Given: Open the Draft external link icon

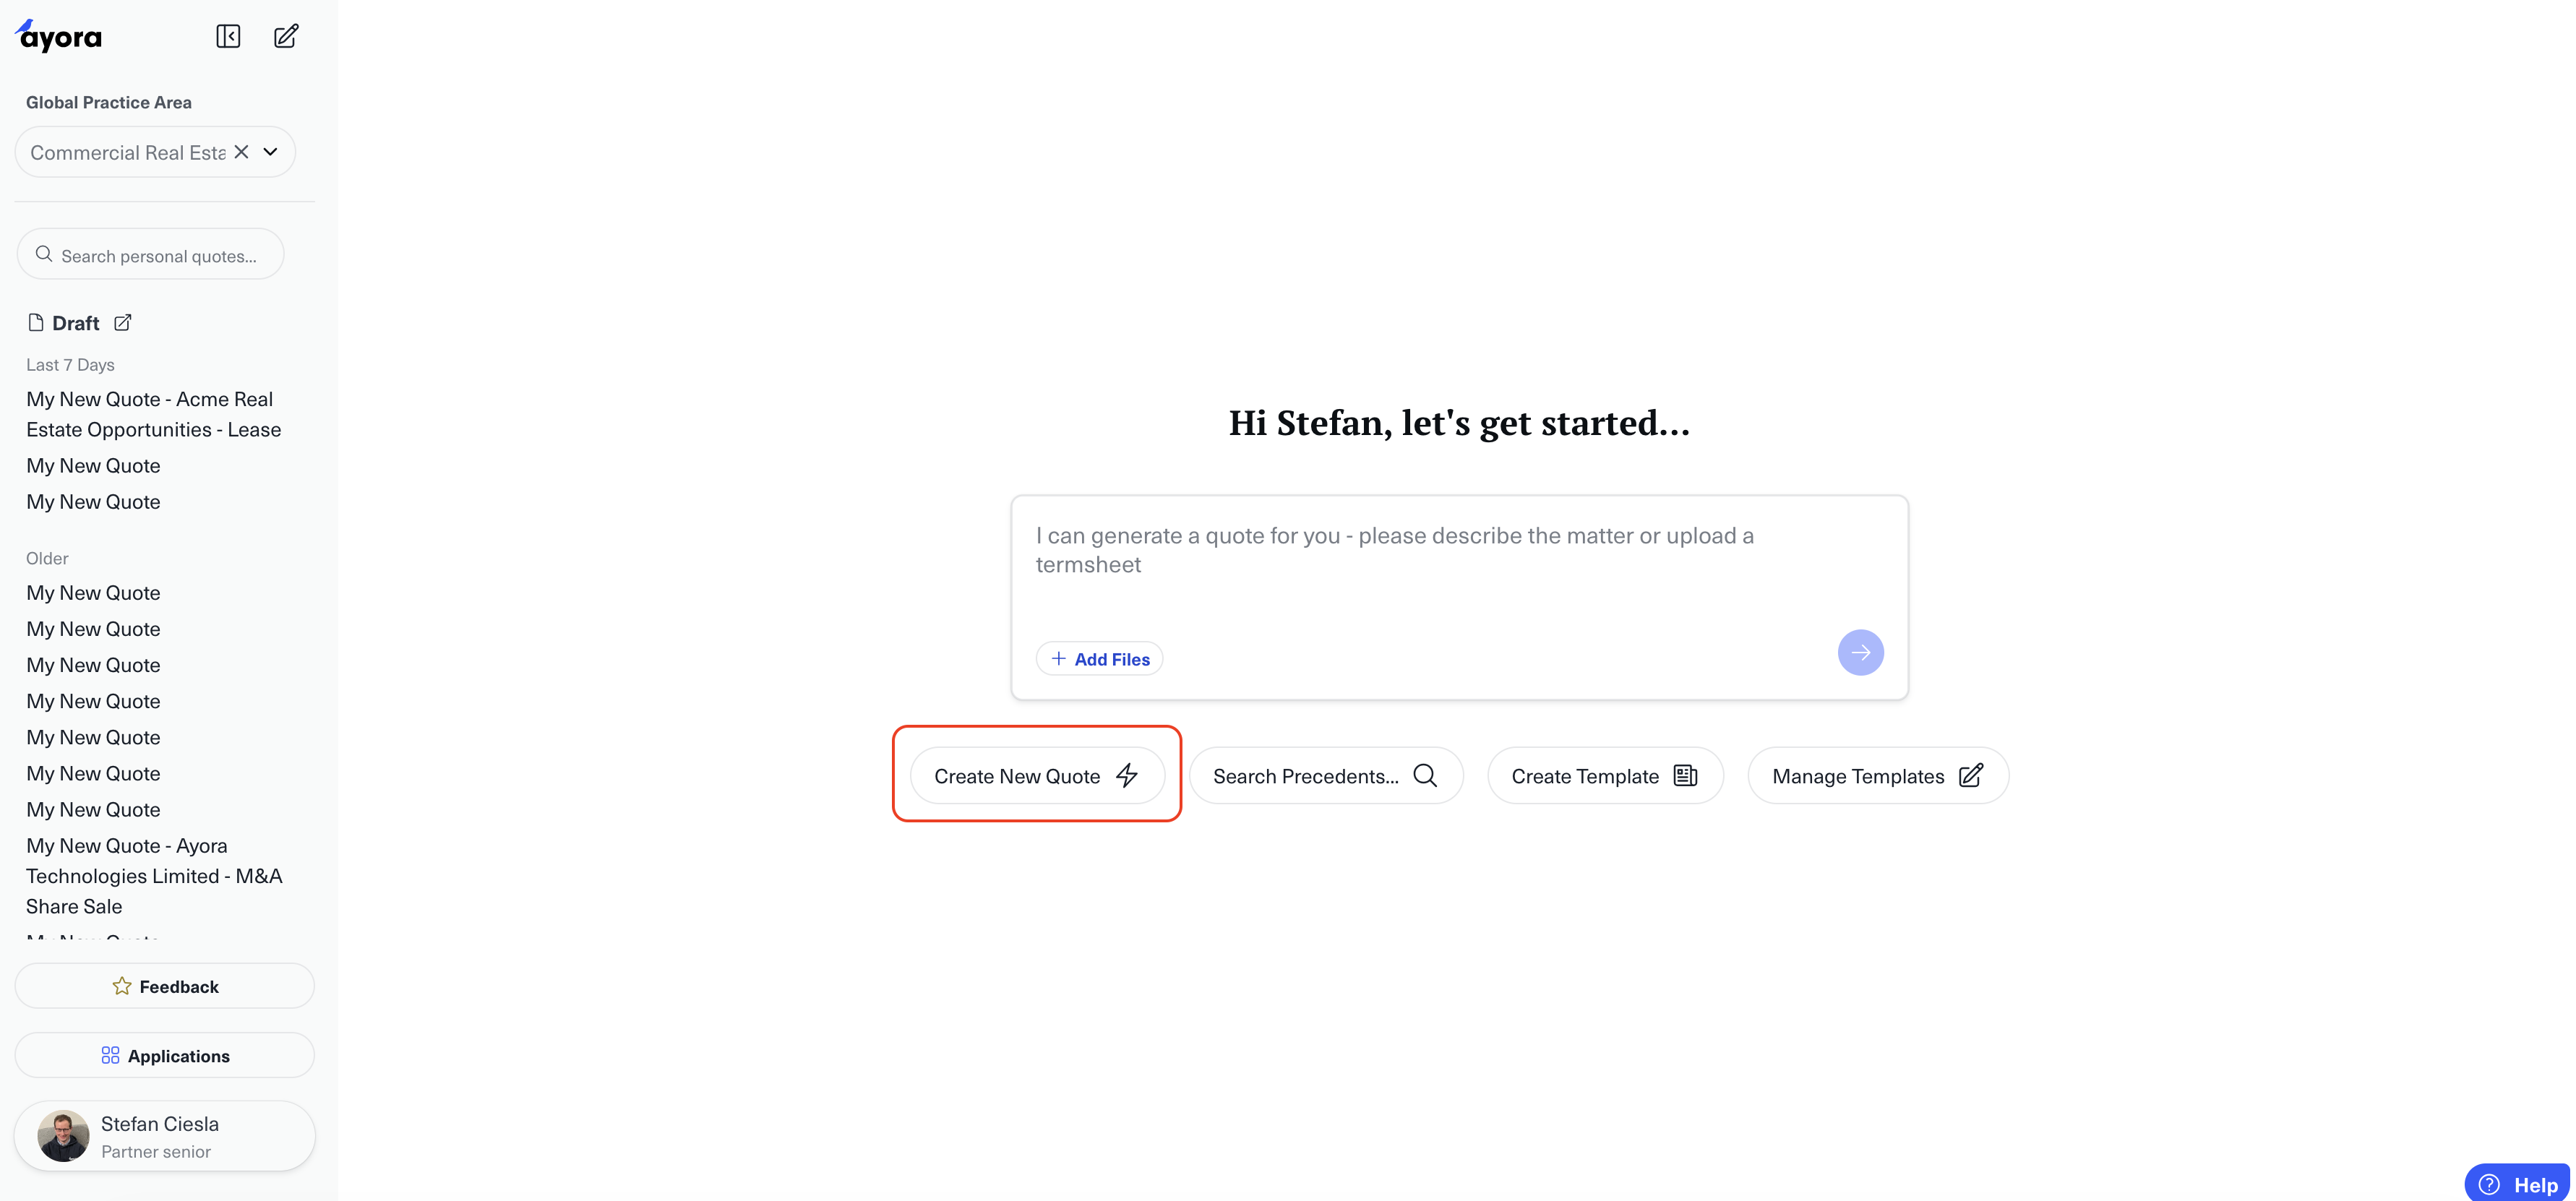Looking at the screenshot, I should click(123, 323).
